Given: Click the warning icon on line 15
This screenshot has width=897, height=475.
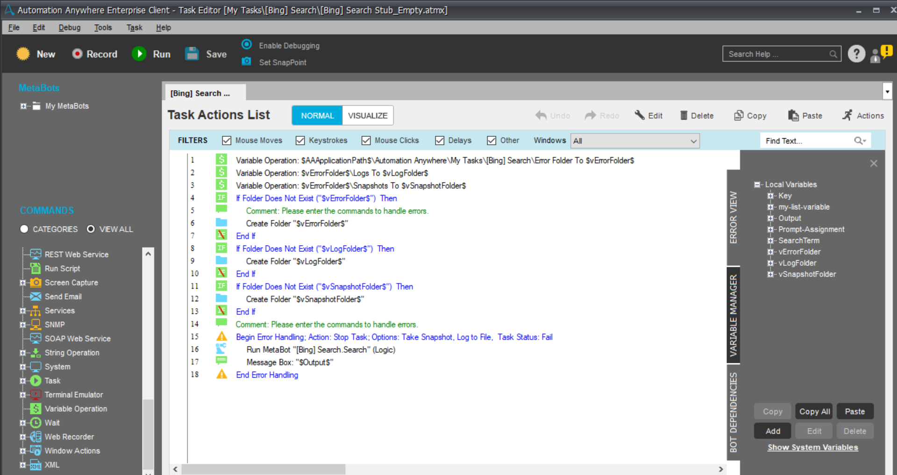Looking at the screenshot, I should (x=221, y=336).
